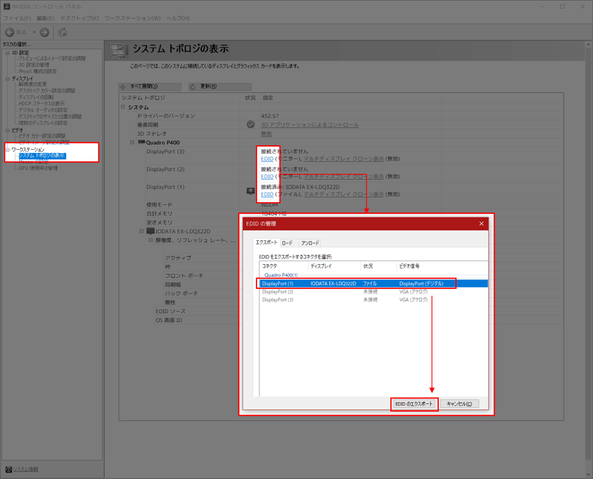Click the システム情報 icon at bottom left
The image size is (593, 479).
(x=8, y=469)
